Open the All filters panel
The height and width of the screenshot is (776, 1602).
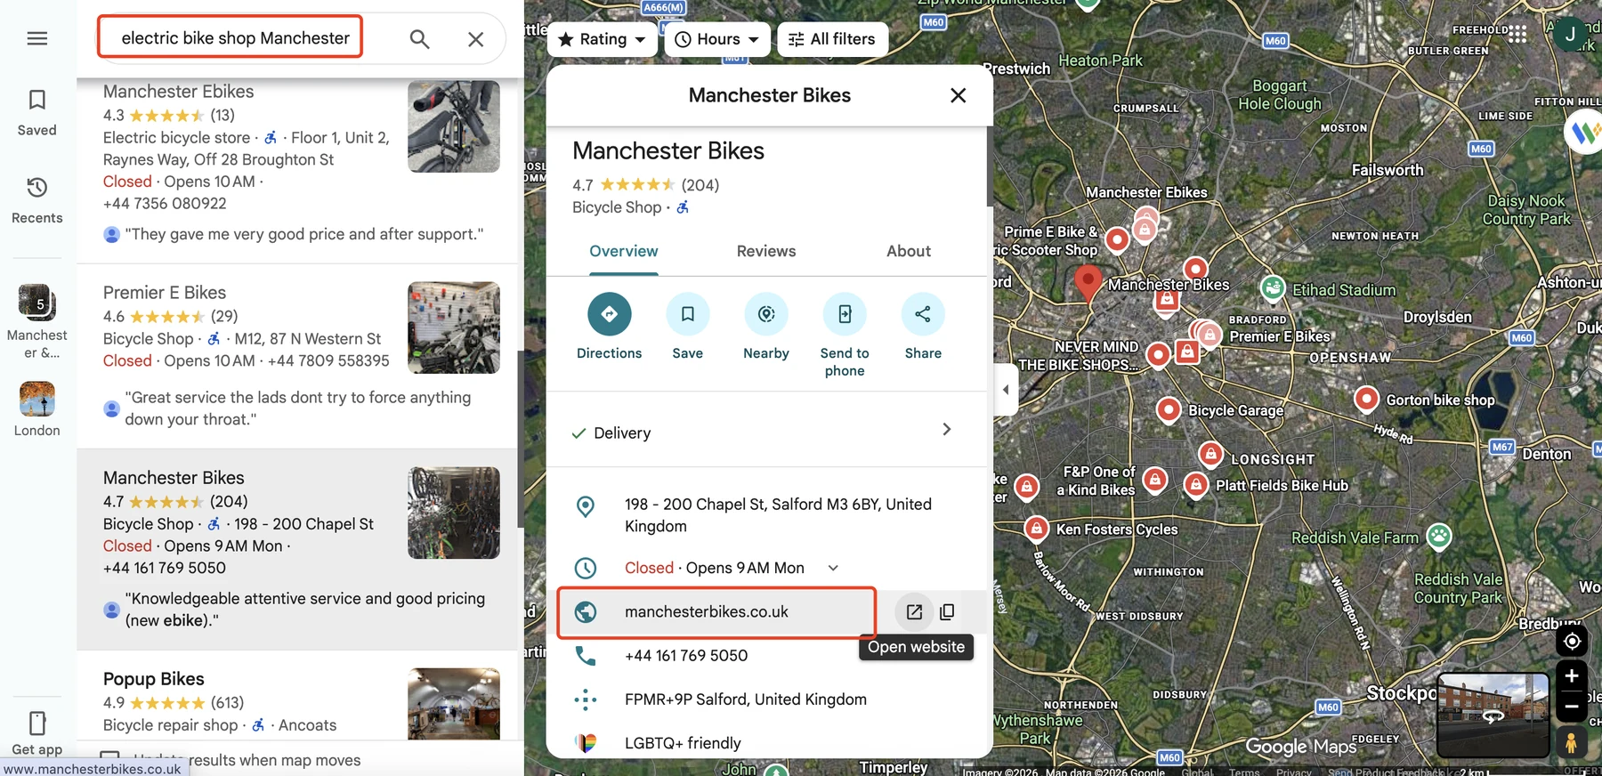[832, 39]
